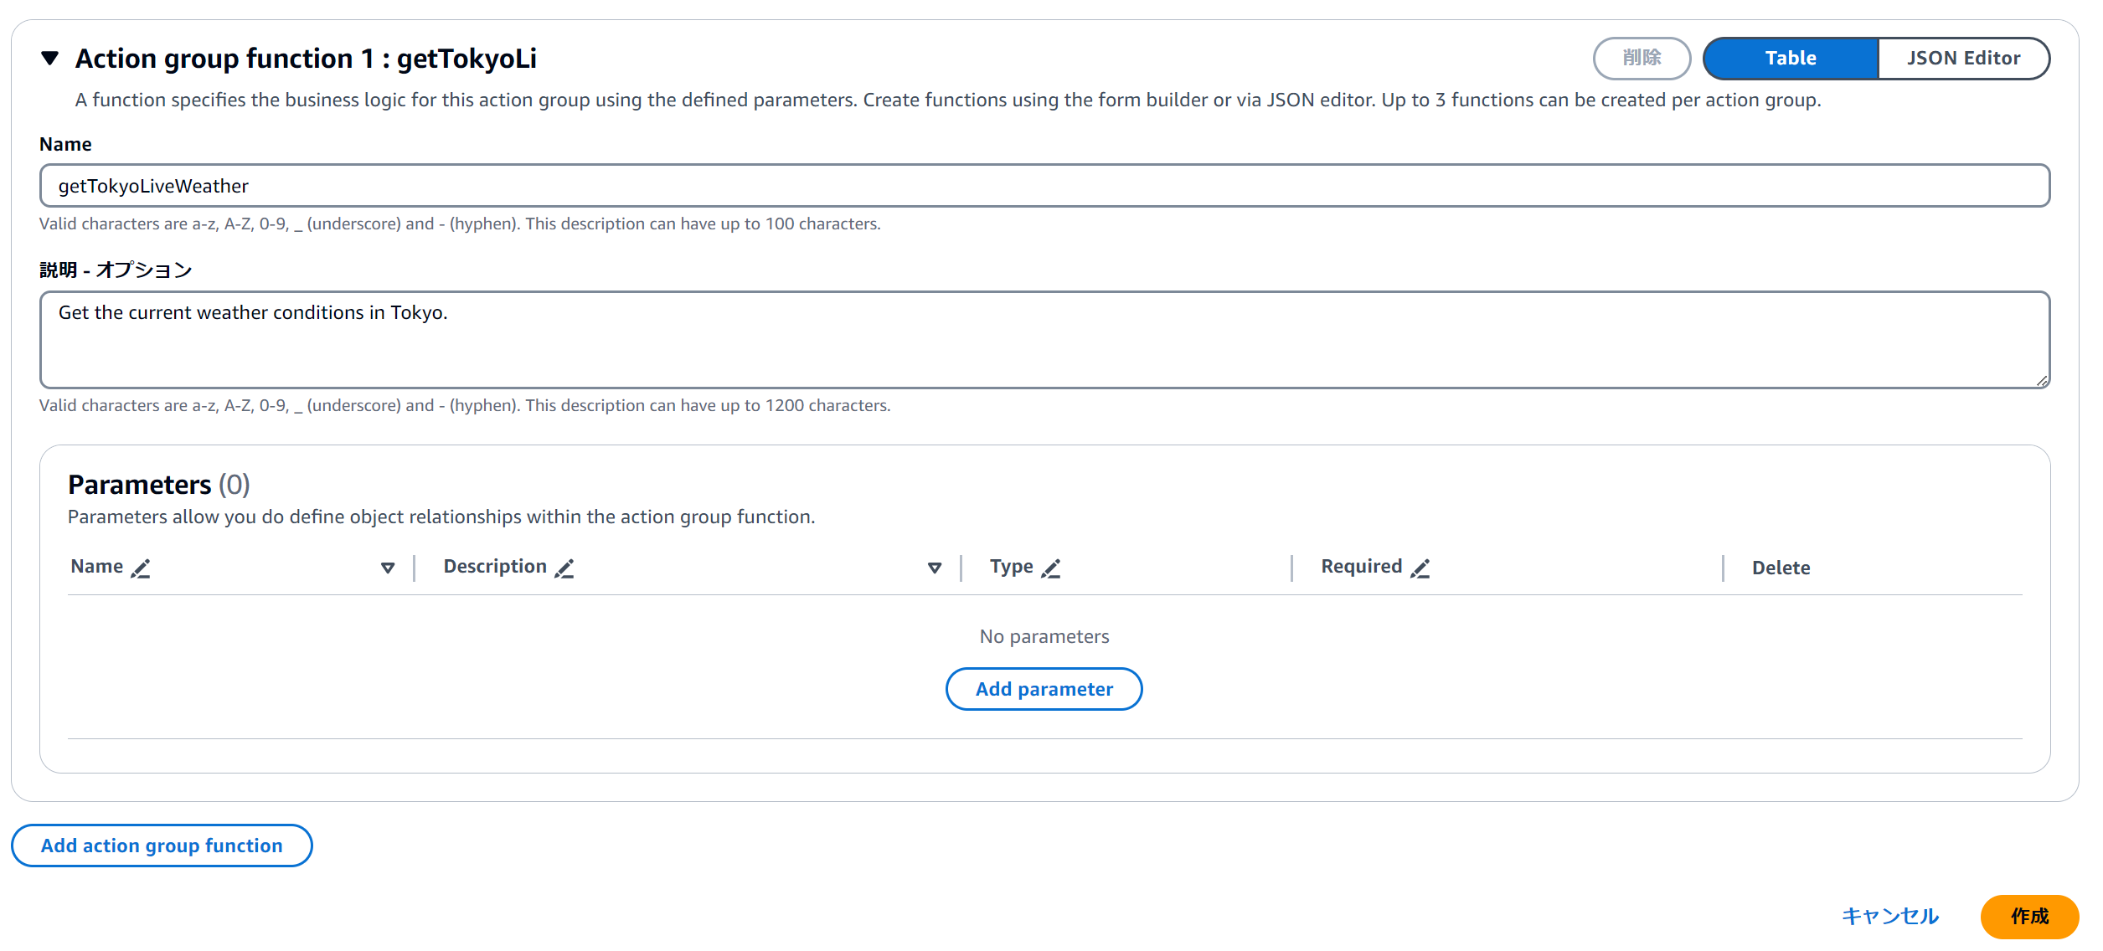Click Add action group function button

(x=162, y=846)
